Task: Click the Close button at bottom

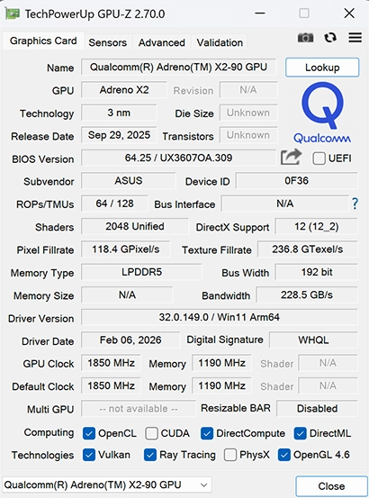Action: point(331,486)
